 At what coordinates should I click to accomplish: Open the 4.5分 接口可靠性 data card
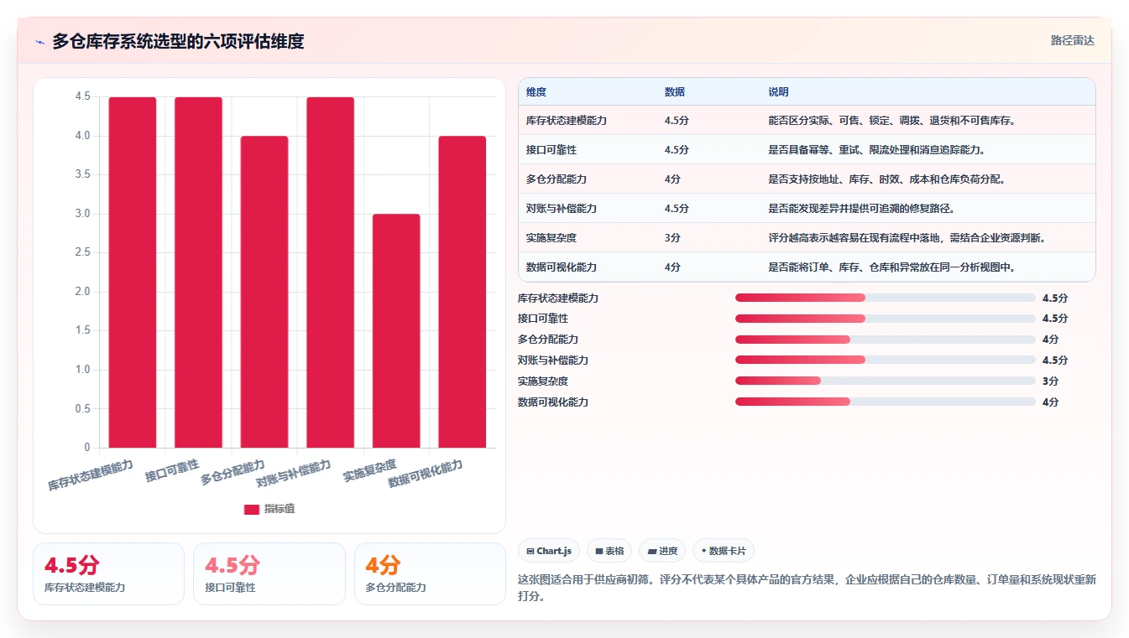point(269,573)
